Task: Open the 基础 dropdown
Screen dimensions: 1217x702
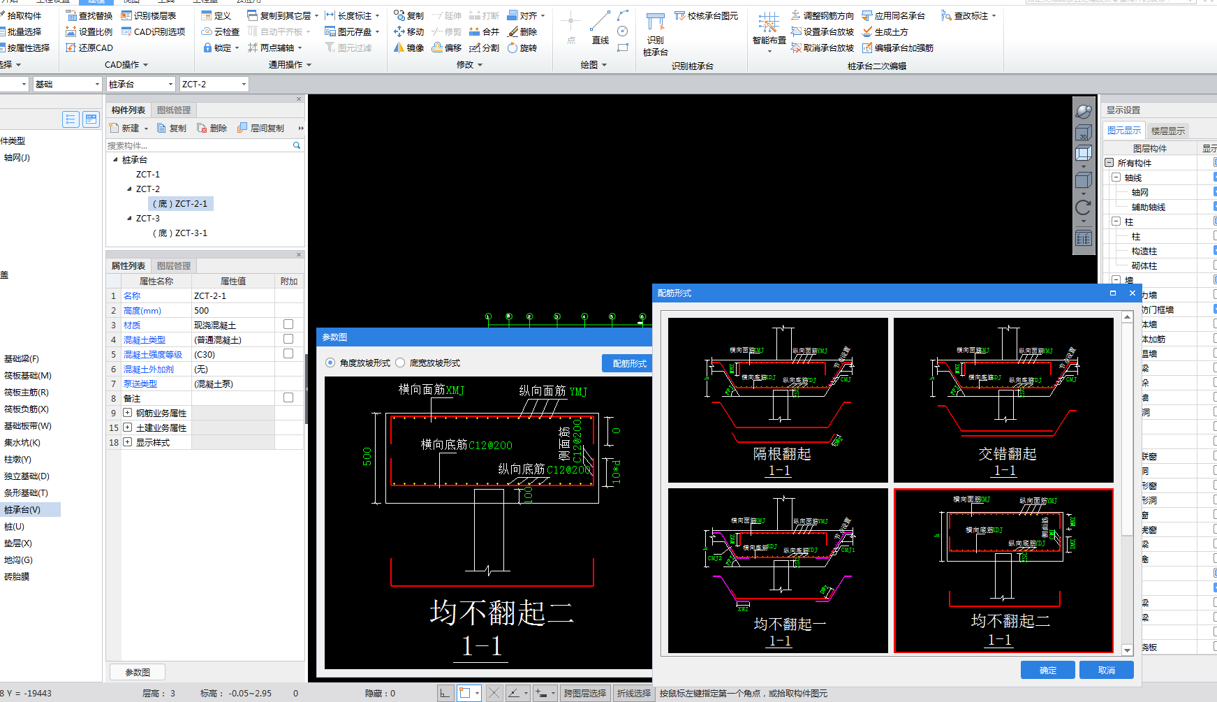Action: pos(67,84)
